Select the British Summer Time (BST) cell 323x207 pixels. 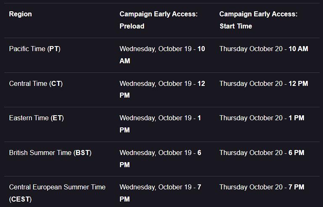[x=50, y=153]
